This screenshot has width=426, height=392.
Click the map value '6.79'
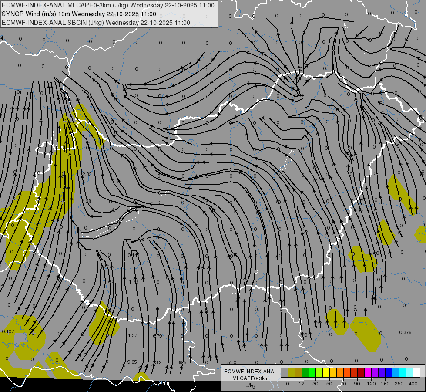point(158,336)
